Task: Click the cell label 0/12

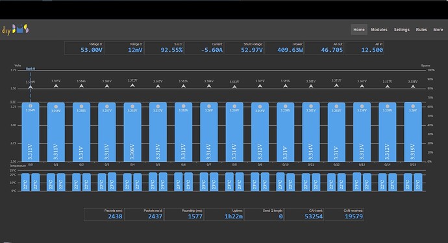Action: (336, 165)
